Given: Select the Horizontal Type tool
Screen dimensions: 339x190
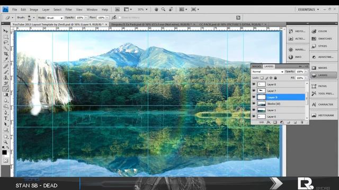Looking at the screenshot, I should (6, 118).
